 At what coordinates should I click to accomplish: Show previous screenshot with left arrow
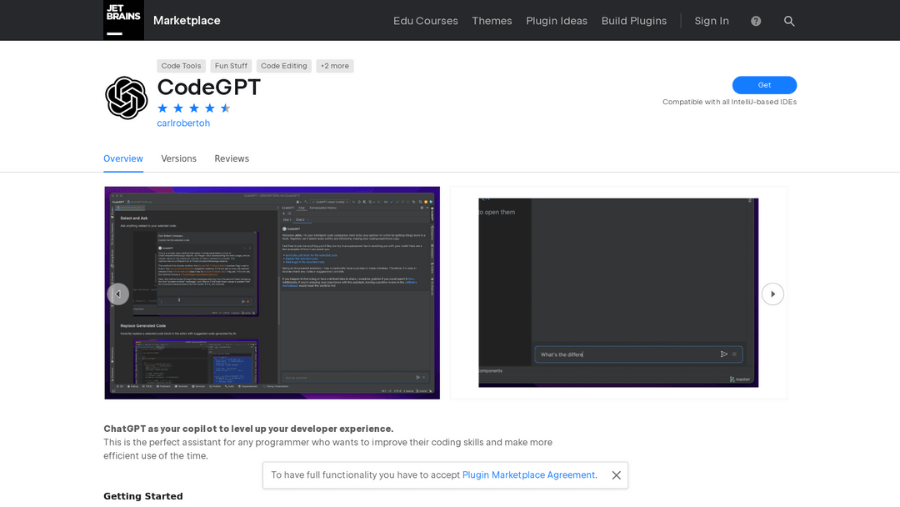[x=118, y=294]
